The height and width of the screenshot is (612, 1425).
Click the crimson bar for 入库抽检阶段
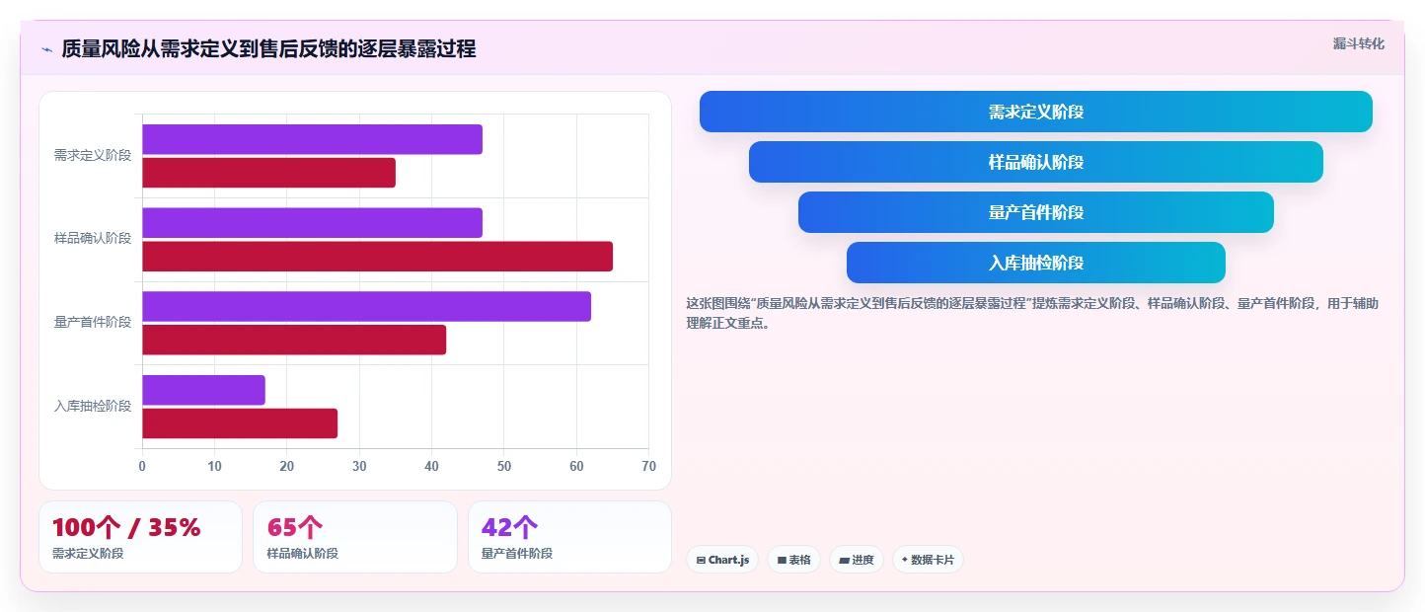point(240,423)
